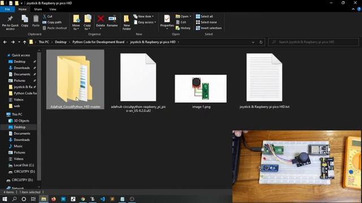
Task: Open pinned Desktop under Quick access
Action: coord(20,61)
